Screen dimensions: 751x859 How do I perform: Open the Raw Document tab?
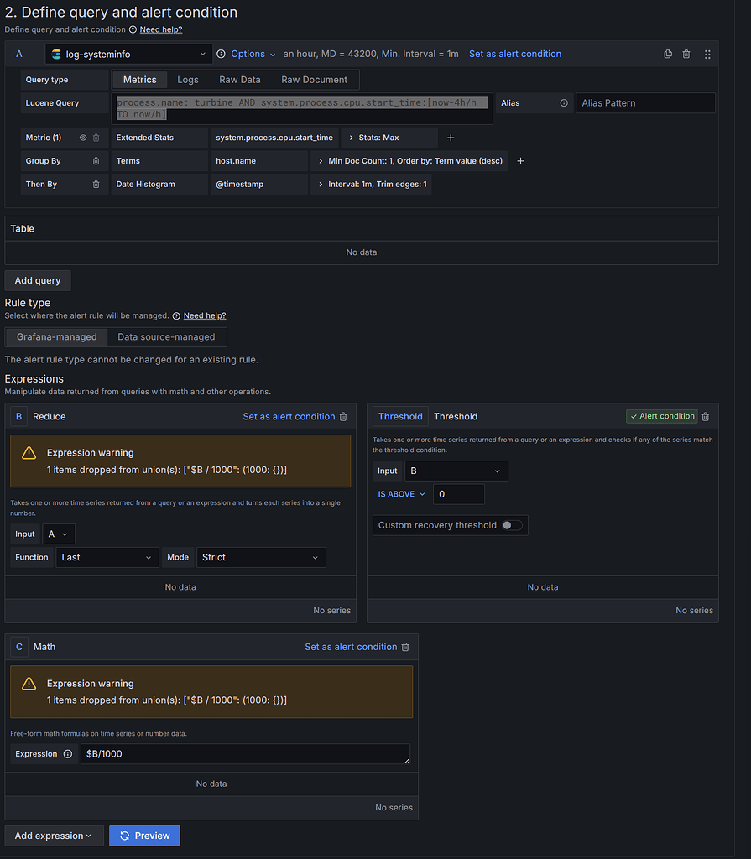click(315, 80)
